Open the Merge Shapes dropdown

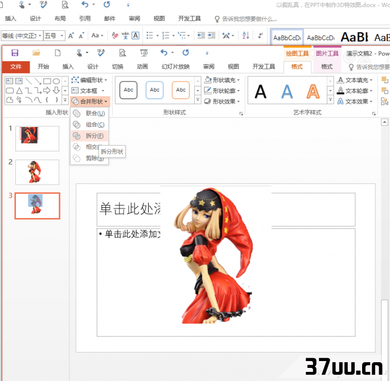90,101
